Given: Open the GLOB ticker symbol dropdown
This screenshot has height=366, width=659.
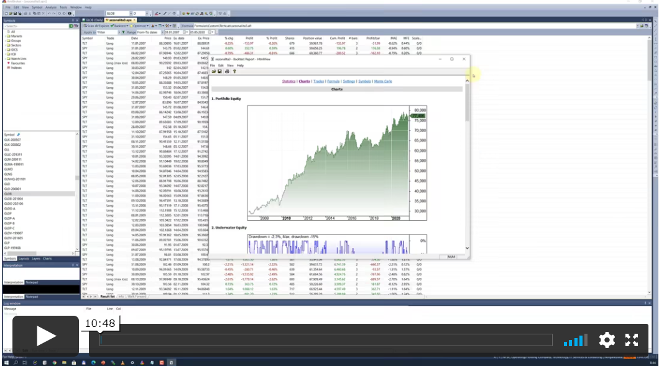Looking at the screenshot, I should [131, 14].
